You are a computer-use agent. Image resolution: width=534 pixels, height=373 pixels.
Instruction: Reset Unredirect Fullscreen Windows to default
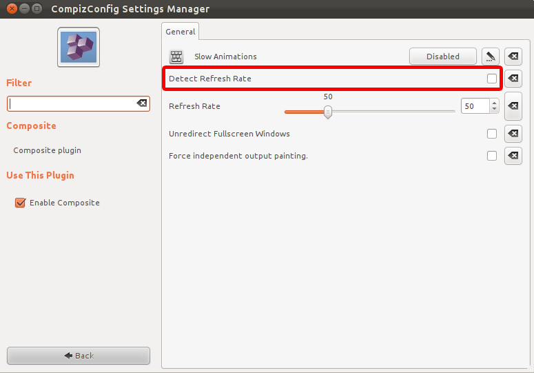(x=513, y=134)
